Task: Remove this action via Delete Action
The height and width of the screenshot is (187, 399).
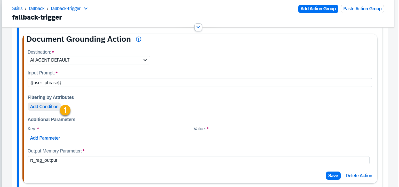Action: pyautogui.click(x=359, y=176)
